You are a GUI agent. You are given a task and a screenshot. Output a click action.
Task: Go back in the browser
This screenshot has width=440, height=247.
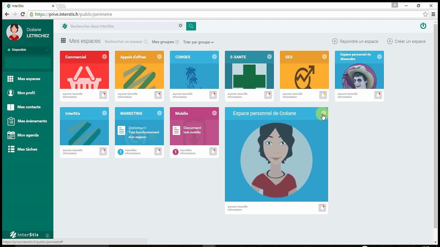7,14
